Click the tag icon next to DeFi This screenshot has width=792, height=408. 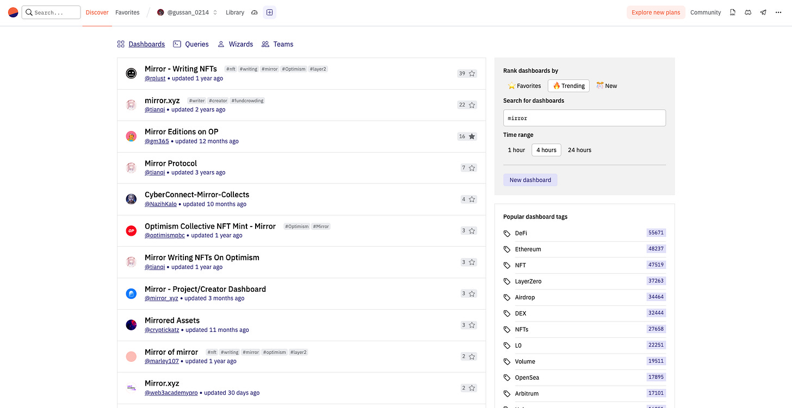[508, 233]
